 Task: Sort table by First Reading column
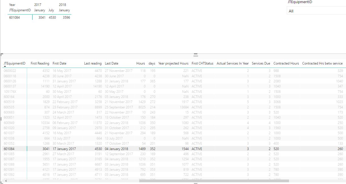click(40, 63)
